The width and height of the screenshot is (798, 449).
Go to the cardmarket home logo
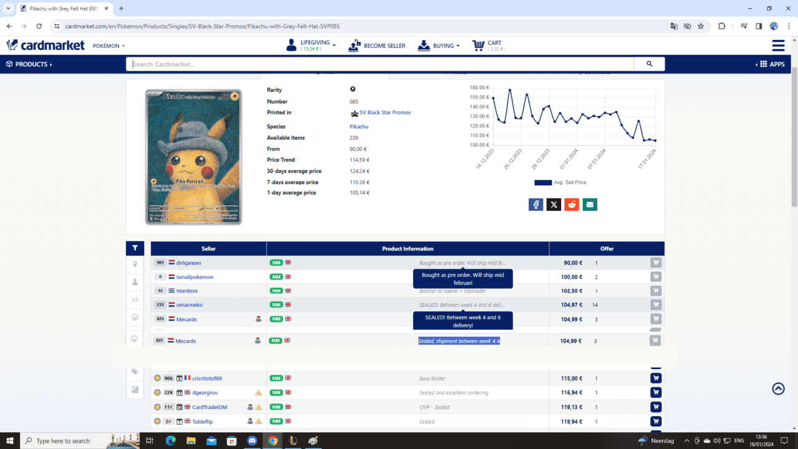tap(45, 46)
